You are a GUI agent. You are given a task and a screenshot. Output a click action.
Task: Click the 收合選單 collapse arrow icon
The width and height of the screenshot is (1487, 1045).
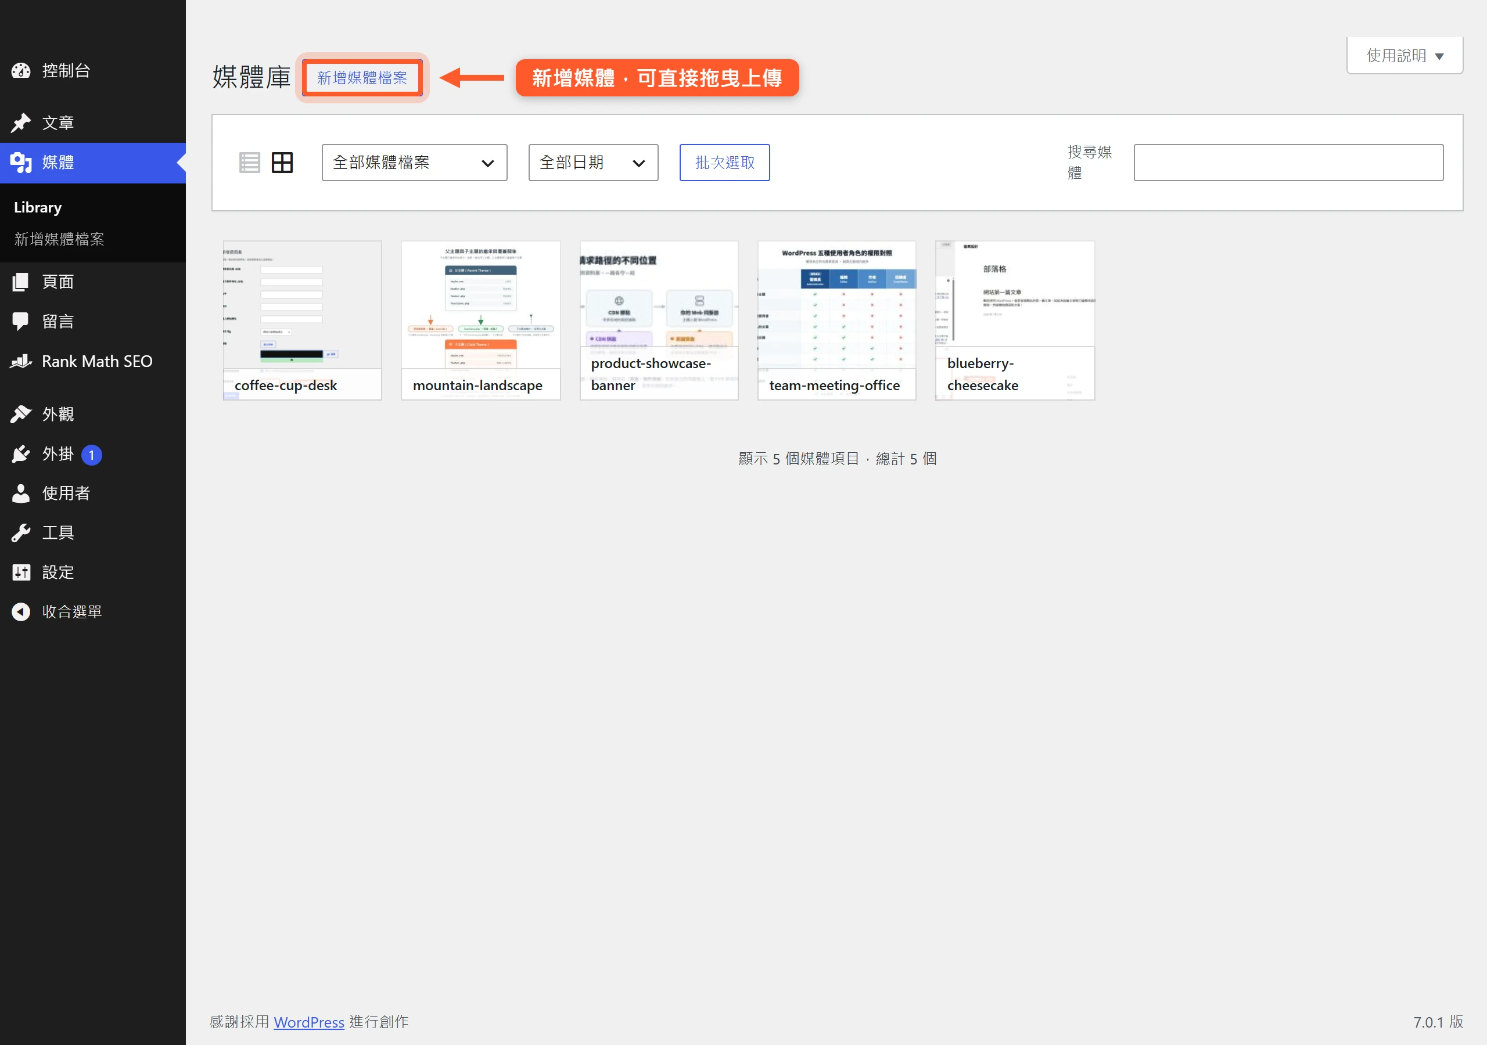click(21, 612)
